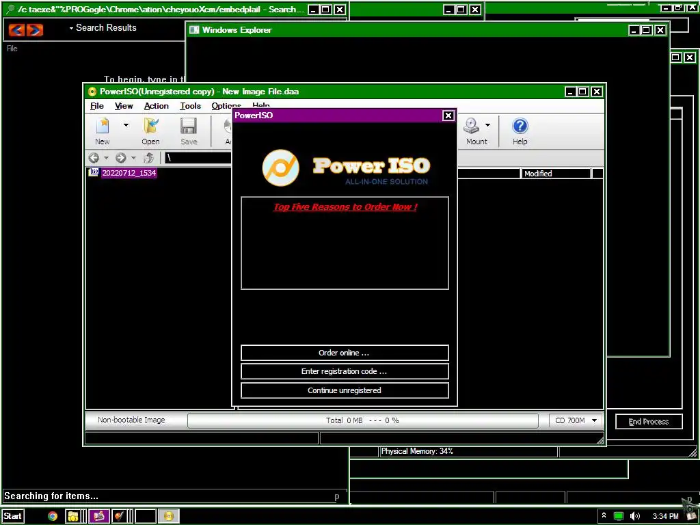Click the End Process button

[x=649, y=421]
